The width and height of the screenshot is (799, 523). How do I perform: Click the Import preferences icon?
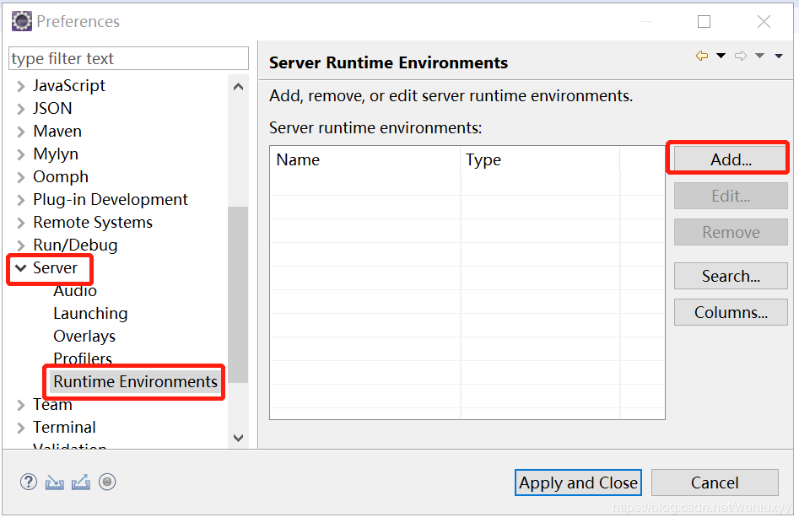coord(55,482)
